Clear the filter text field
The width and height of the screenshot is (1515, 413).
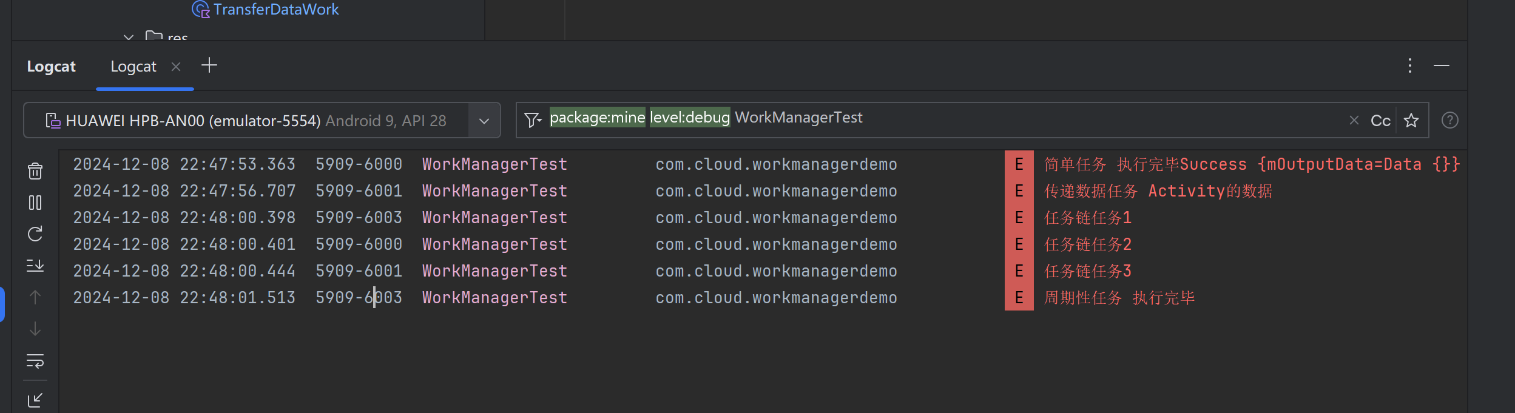click(1354, 121)
